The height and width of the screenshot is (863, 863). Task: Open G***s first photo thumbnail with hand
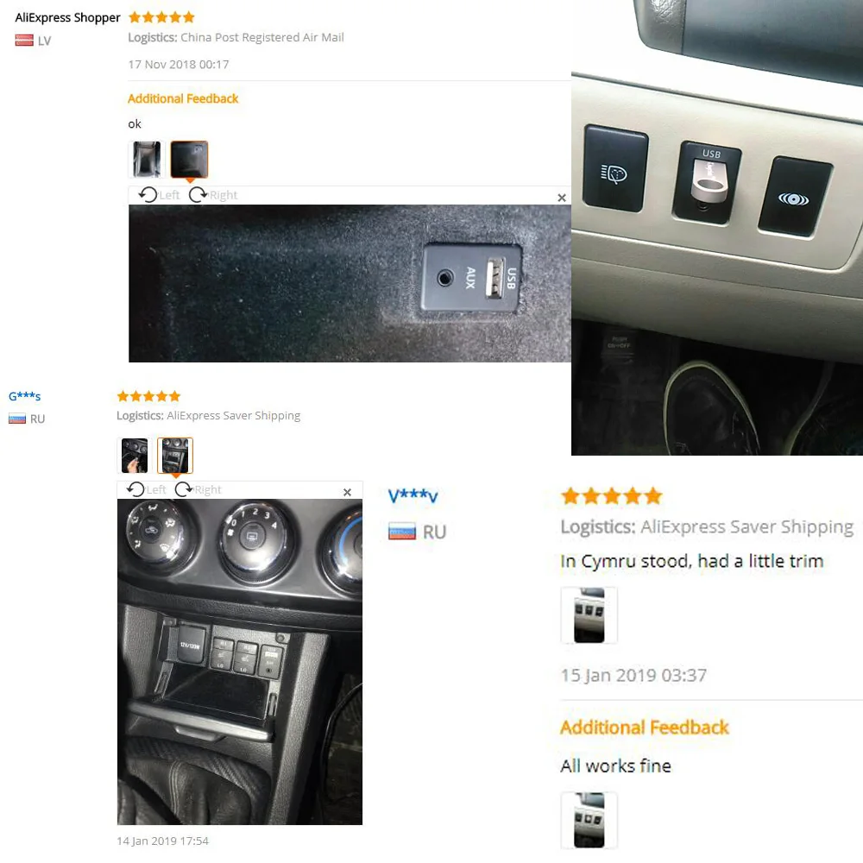click(135, 456)
